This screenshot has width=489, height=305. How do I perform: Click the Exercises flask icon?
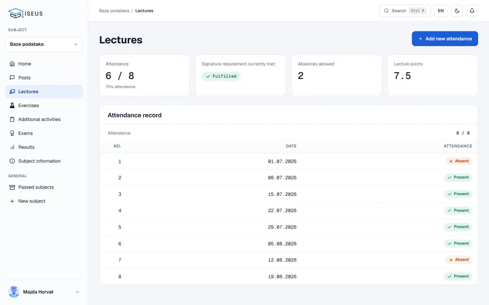point(12,105)
